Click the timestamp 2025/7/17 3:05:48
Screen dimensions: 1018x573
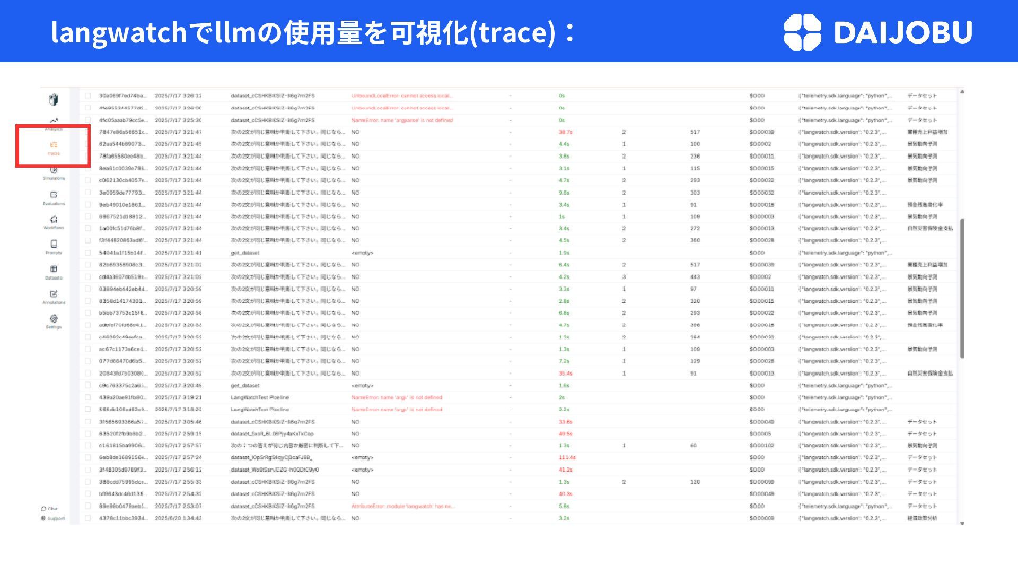[178, 421]
